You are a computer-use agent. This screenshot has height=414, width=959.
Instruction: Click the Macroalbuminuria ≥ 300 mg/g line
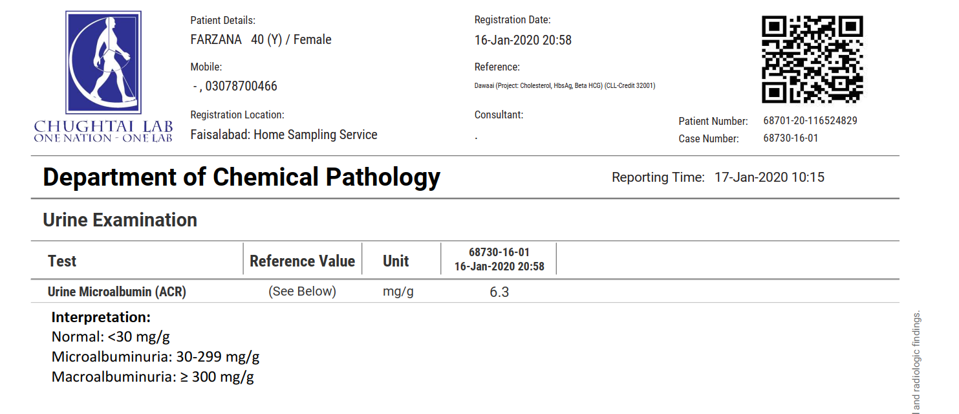tap(153, 377)
